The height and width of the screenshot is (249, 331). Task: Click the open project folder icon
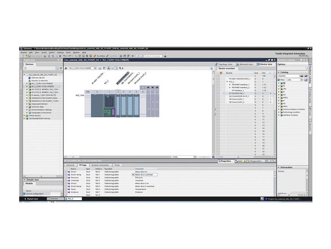point(26,56)
